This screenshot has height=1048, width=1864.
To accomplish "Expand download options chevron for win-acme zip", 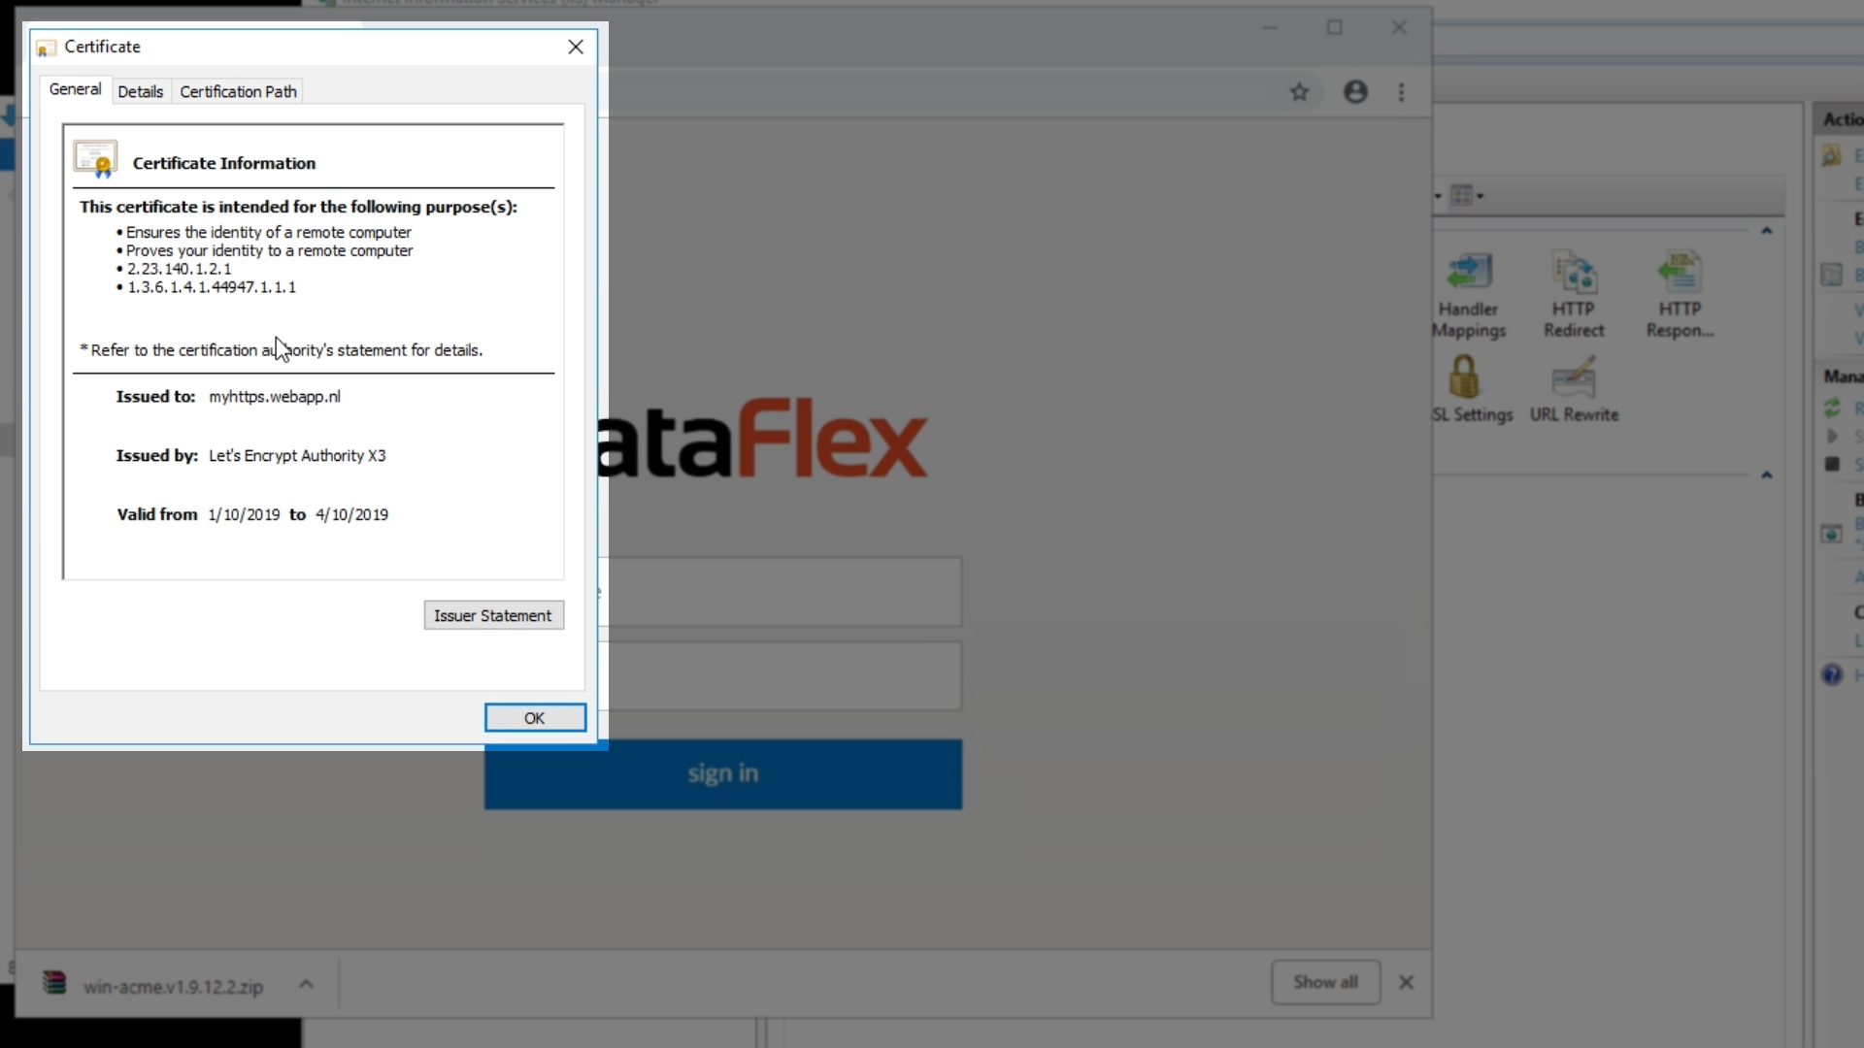I will (306, 984).
